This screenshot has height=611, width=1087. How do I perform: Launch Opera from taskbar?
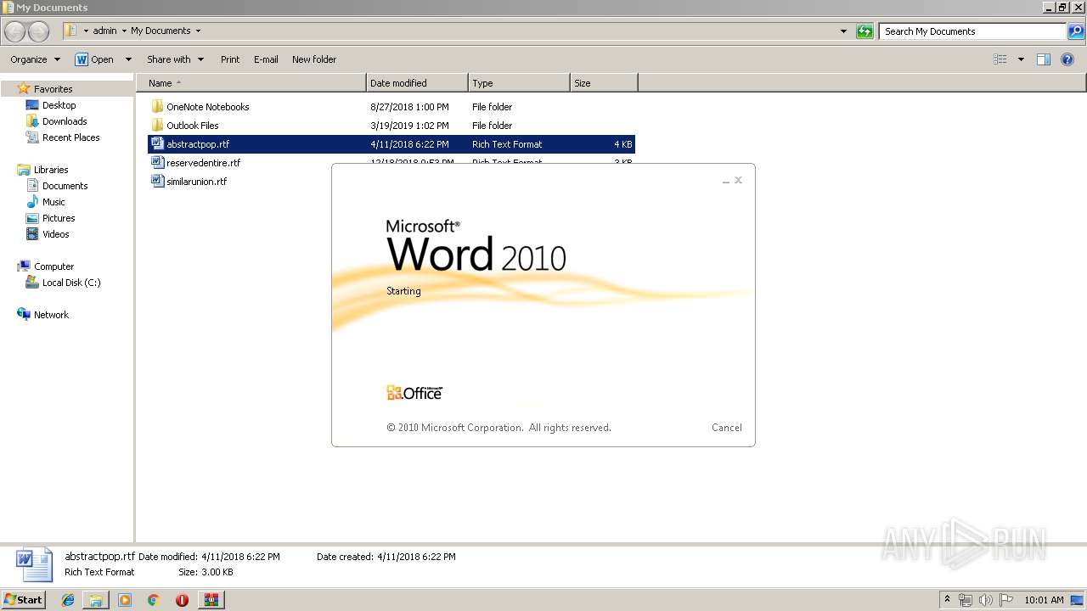pos(182,600)
